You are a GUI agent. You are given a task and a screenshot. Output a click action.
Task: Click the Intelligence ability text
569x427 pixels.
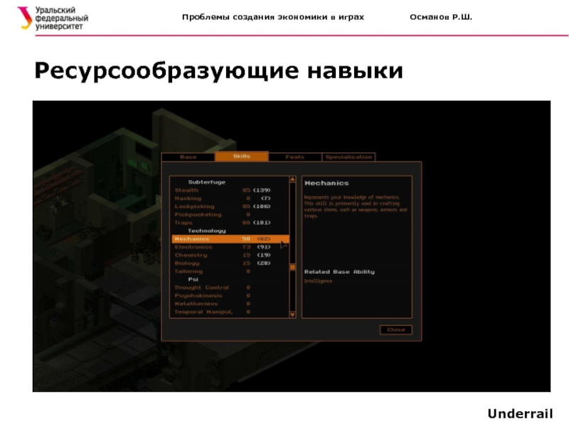318,281
